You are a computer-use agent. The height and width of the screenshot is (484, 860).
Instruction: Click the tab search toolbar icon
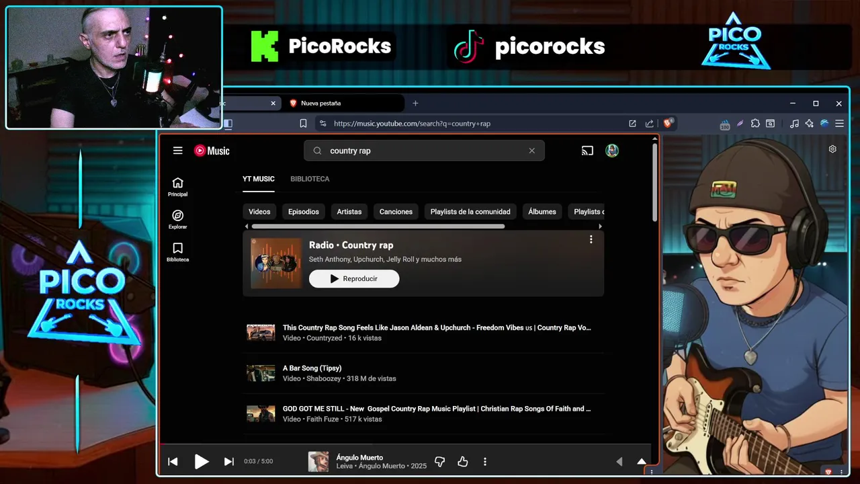coord(771,124)
